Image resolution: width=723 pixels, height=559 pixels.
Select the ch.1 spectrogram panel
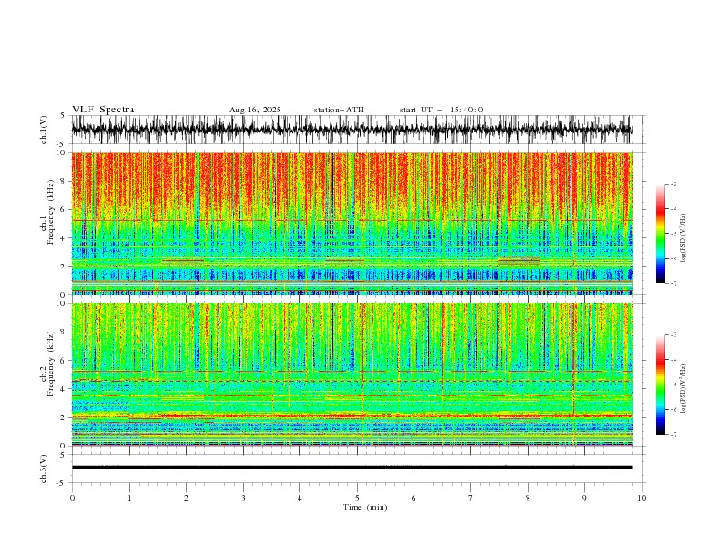point(351,223)
